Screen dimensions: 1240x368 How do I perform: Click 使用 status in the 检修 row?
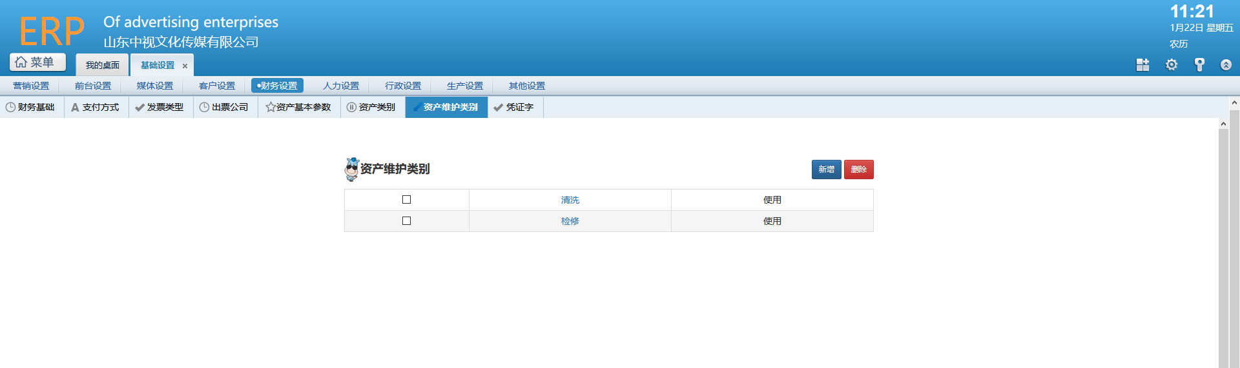click(x=772, y=221)
